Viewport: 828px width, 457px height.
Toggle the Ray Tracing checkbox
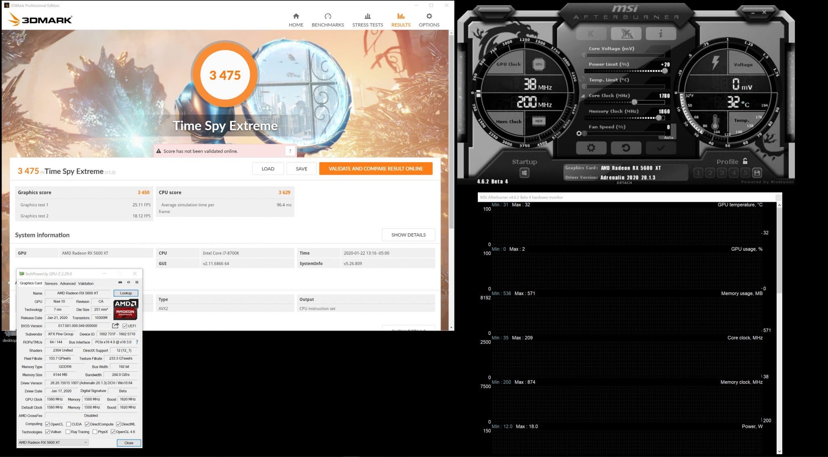68,432
